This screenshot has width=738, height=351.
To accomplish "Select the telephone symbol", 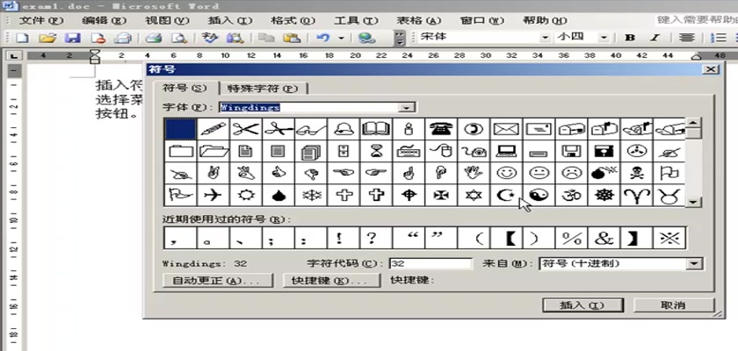I will (x=441, y=129).
